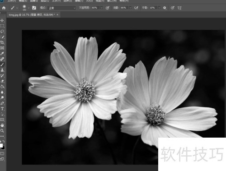The height and width of the screenshot is (171, 226).
Task: Select the Brush tool in left toolbar
Action: (x=2, y=65)
